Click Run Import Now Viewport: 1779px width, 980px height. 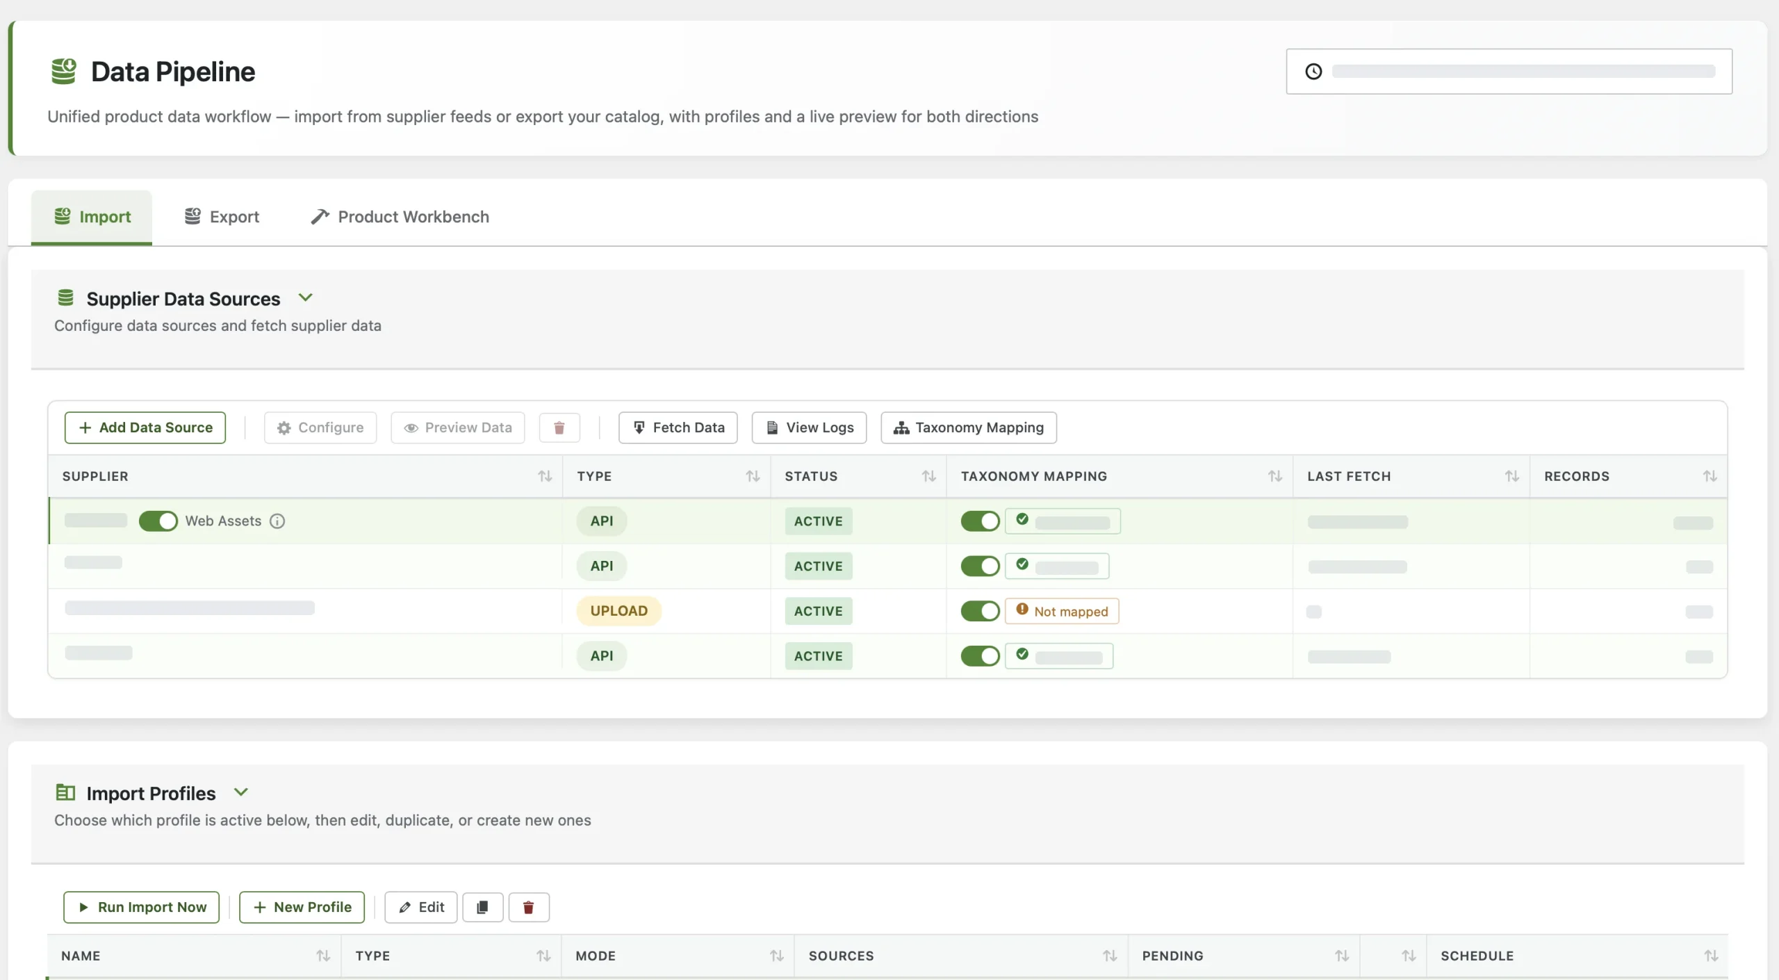coord(142,907)
